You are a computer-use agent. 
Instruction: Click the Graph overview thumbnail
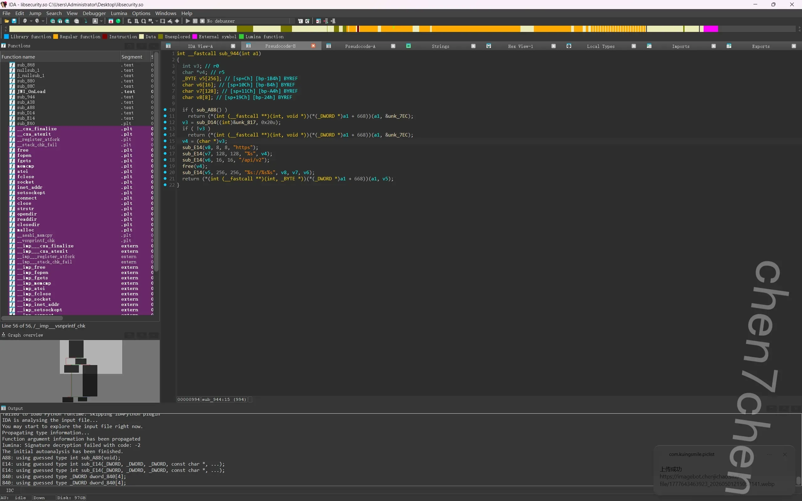[x=80, y=371]
